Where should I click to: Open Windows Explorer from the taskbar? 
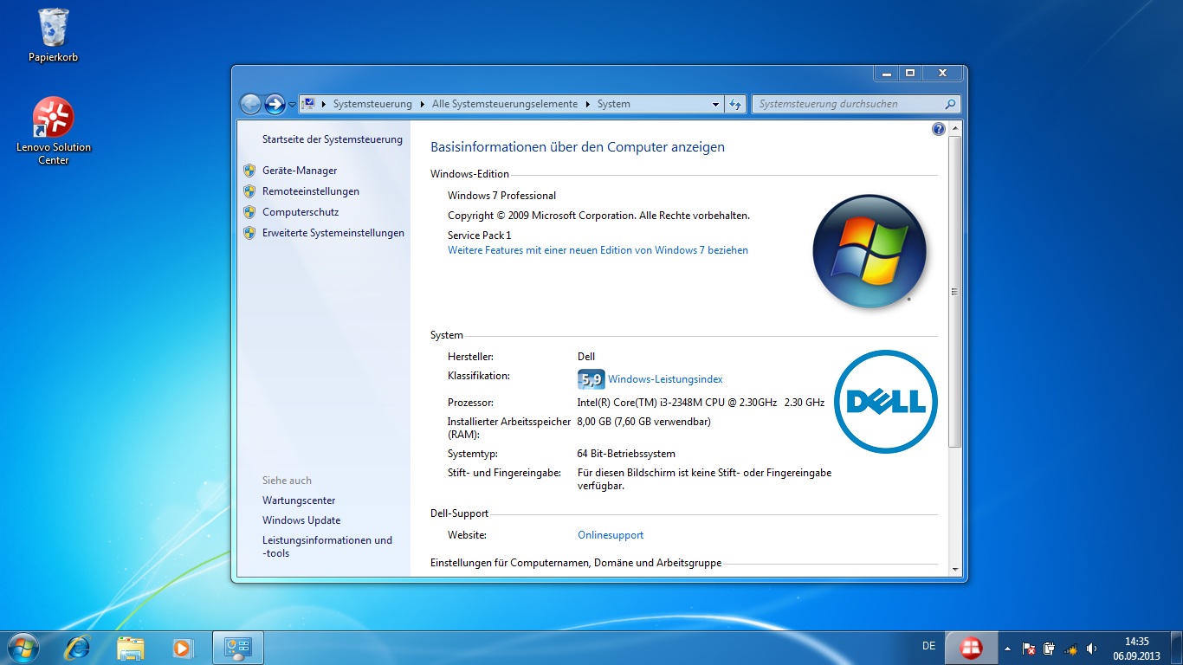click(131, 647)
